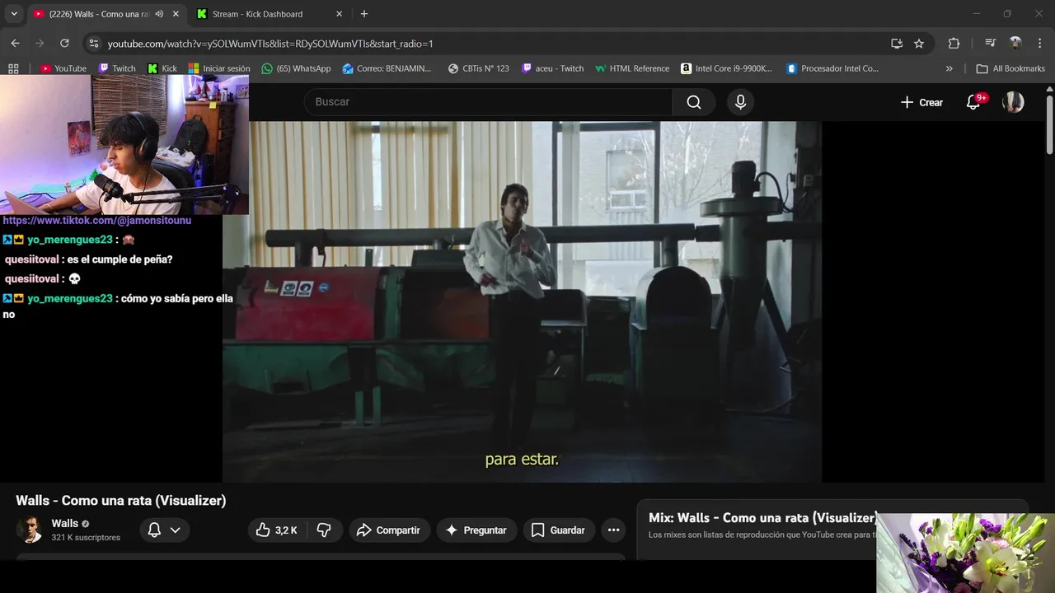Open the Correo: BENJAMIN bookmark

(387, 68)
